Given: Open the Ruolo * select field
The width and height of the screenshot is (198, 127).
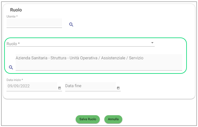Looking at the screenshot, I should 78,44.
